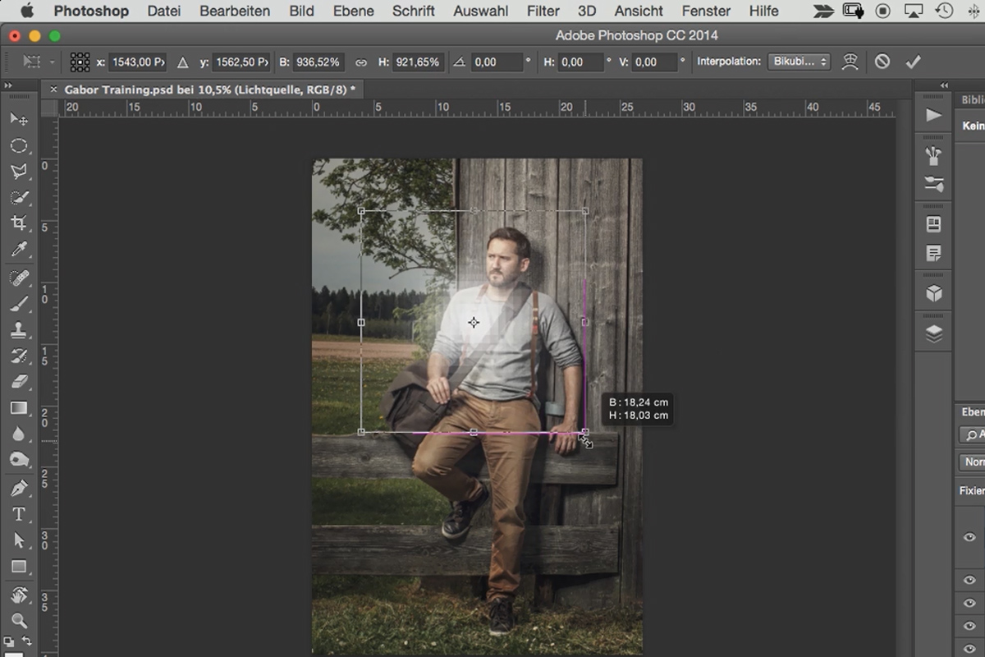The height and width of the screenshot is (657, 985).
Task: Select the Clone Stamp tool
Action: click(19, 329)
